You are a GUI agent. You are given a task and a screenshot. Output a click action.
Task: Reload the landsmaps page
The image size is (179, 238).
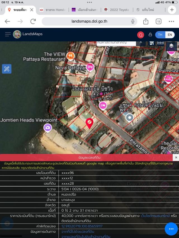33,22
